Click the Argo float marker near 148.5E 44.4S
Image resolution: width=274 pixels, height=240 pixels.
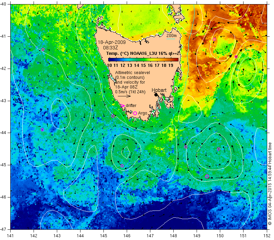[x=186, y=147]
